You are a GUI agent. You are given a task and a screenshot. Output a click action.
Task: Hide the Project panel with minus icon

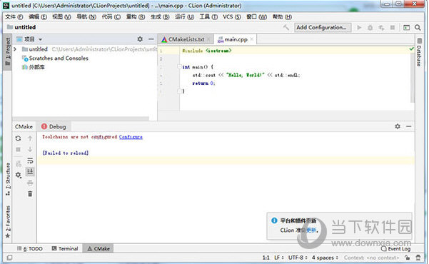tap(151, 39)
